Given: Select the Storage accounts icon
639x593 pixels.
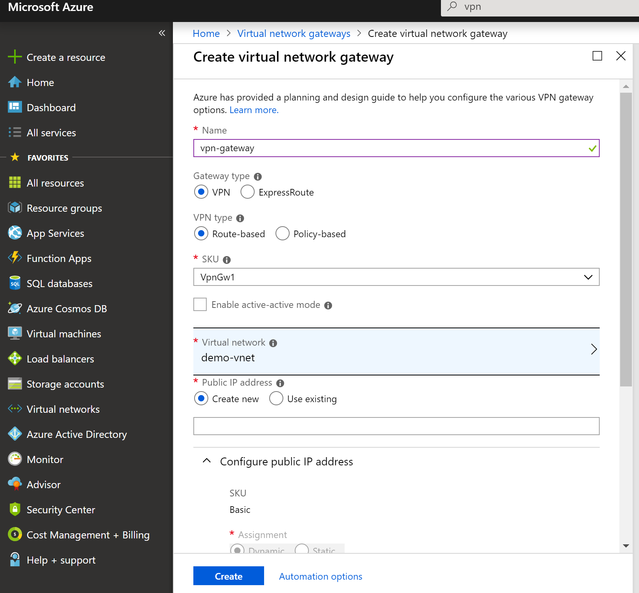Looking at the screenshot, I should click(15, 384).
